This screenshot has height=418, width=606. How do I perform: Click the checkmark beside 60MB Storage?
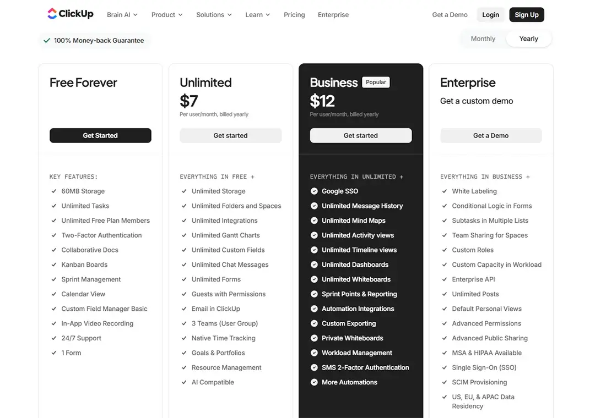coord(54,191)
